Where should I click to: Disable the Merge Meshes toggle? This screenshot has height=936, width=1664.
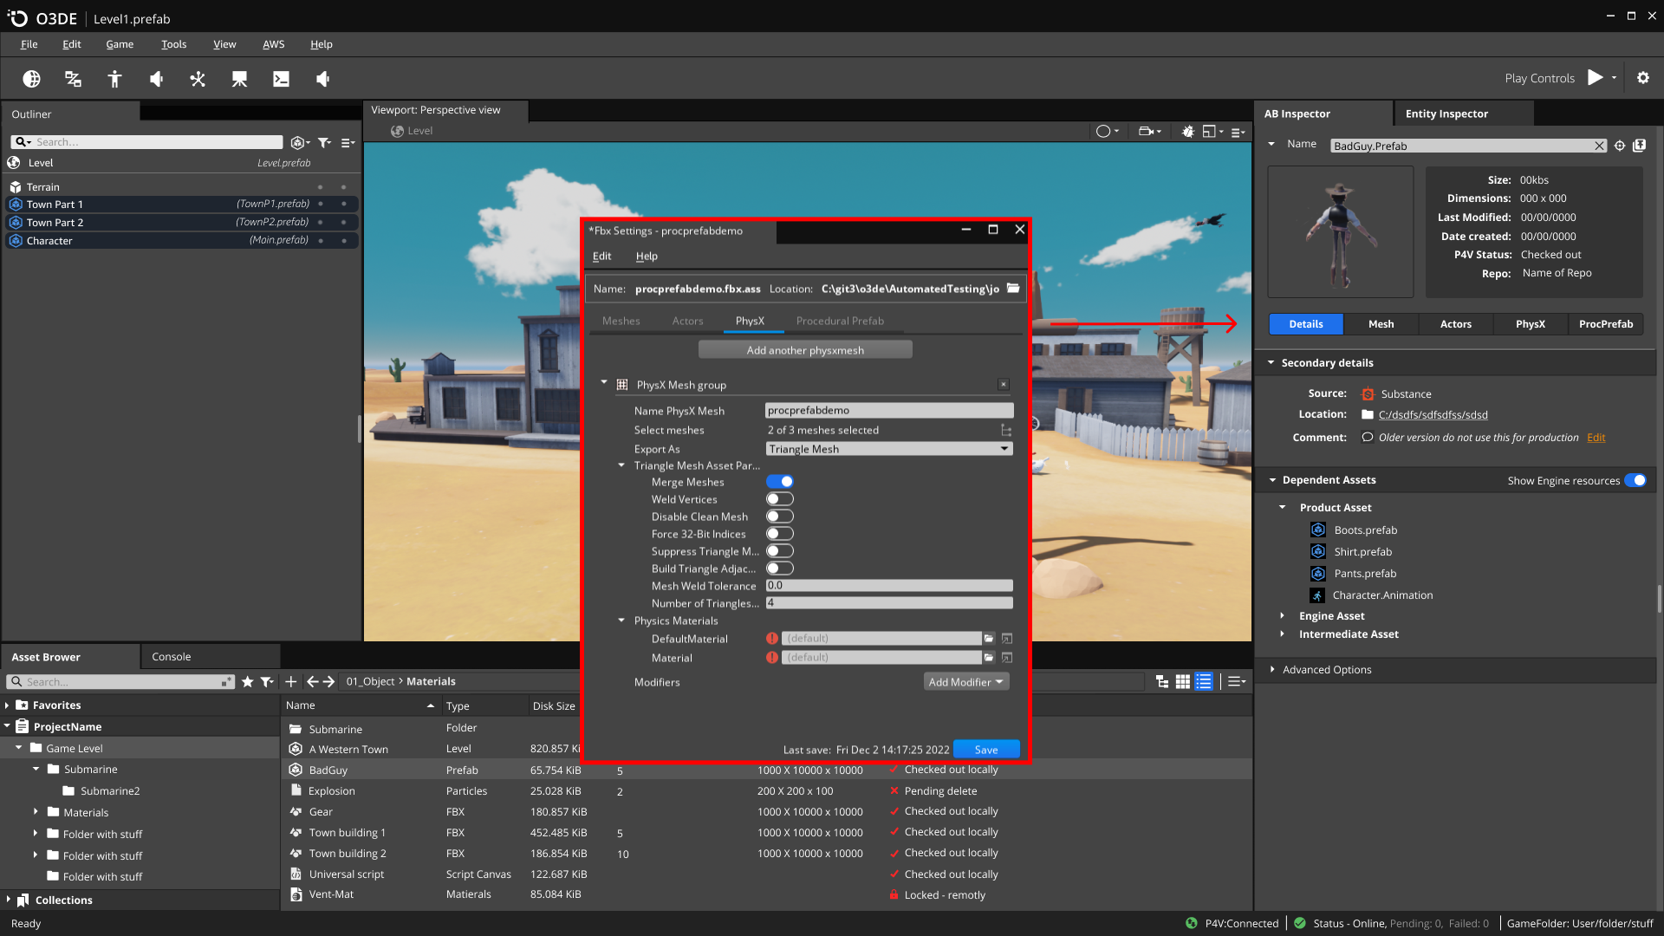tap(779, 481)
